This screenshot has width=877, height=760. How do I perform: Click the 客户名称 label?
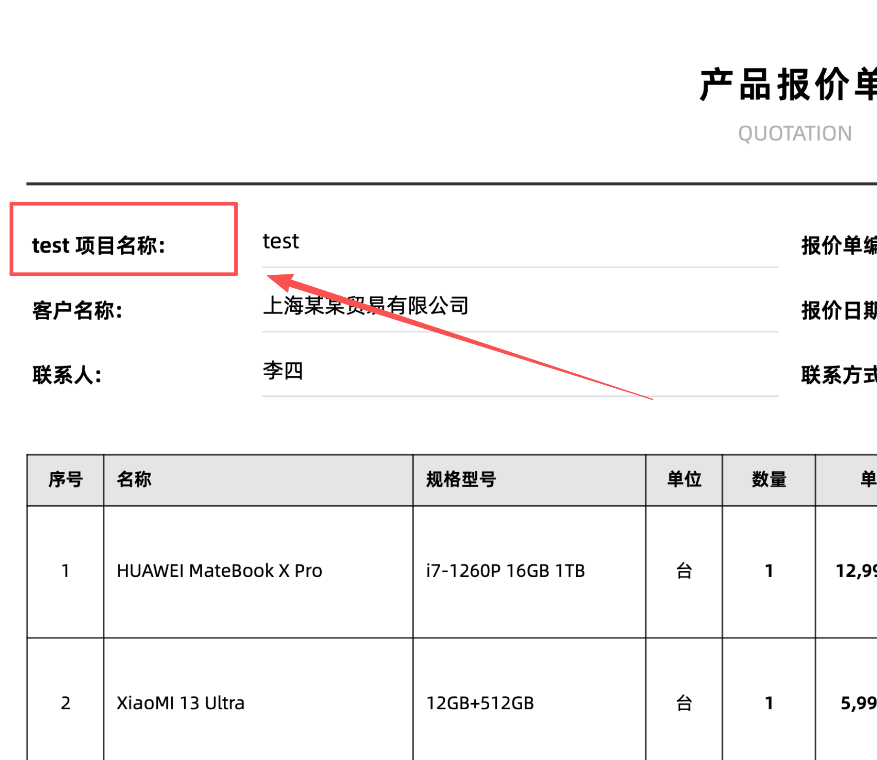point(77,310)
